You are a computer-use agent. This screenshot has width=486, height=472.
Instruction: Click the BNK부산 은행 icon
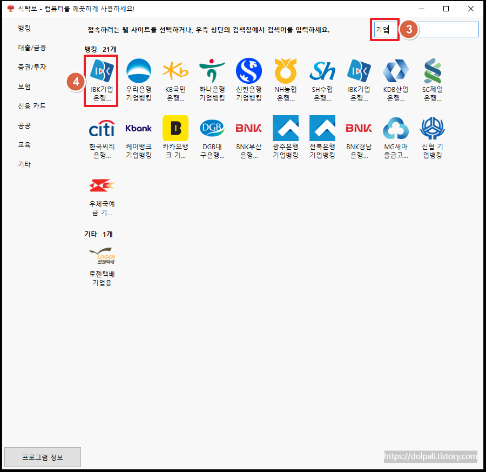pos(248,136)
